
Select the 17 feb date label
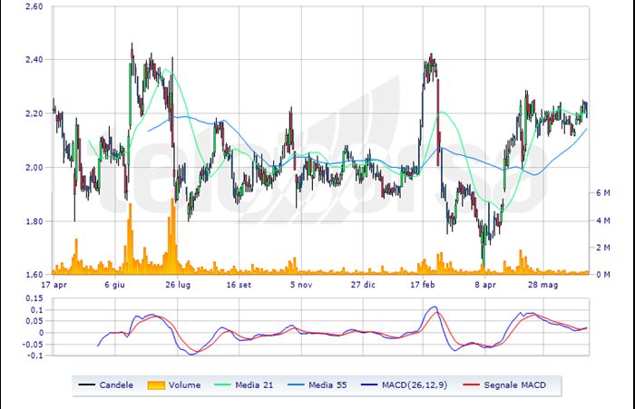click(423, 285)
